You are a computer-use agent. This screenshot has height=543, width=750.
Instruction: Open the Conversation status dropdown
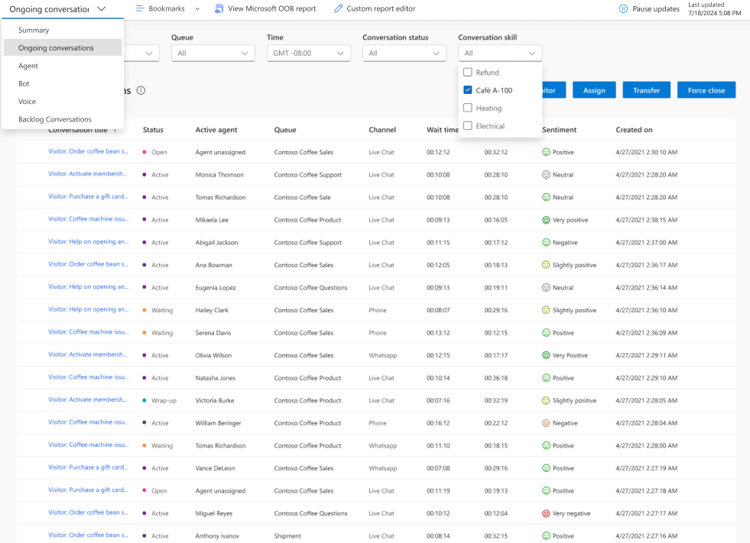404,53
